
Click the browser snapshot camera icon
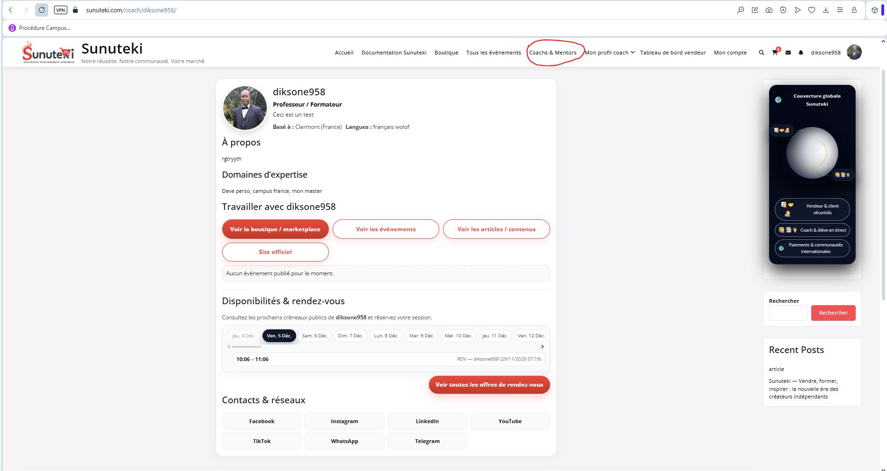[x=769, y=10]
